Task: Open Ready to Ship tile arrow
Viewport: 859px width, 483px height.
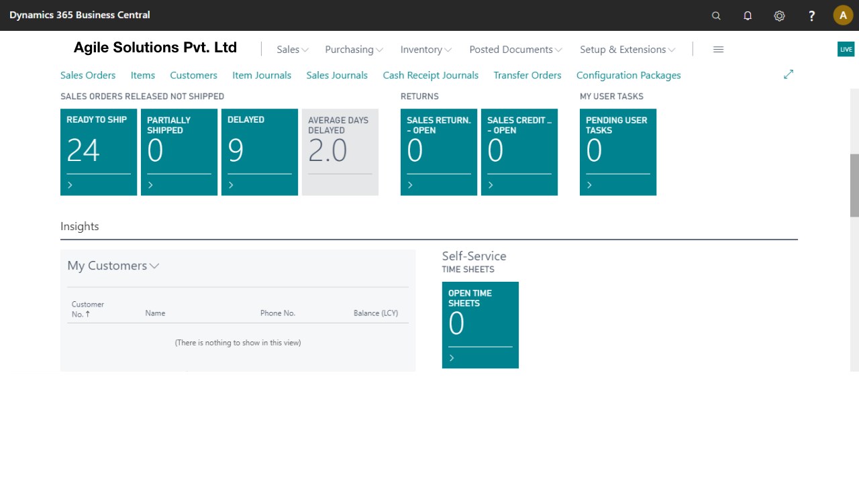Action: coord(70,185)
